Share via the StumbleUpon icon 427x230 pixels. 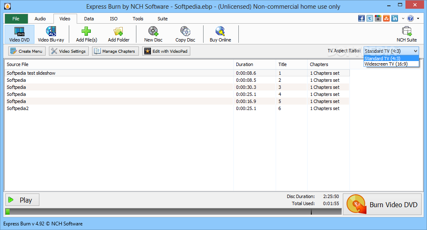(386, 18)
